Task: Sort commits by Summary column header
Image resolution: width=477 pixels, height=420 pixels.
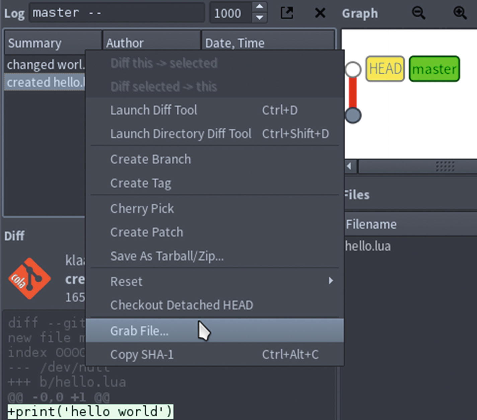Action: [x=53, y=43]
